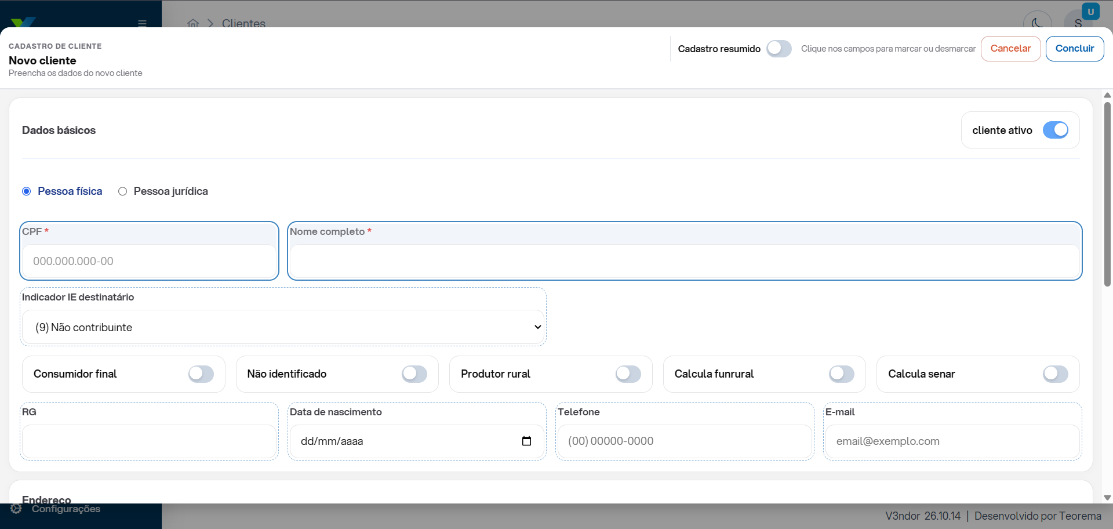Screen dimensions: 1113x529
Task: Click the user avatar badge
Action: coord(1090,12)
